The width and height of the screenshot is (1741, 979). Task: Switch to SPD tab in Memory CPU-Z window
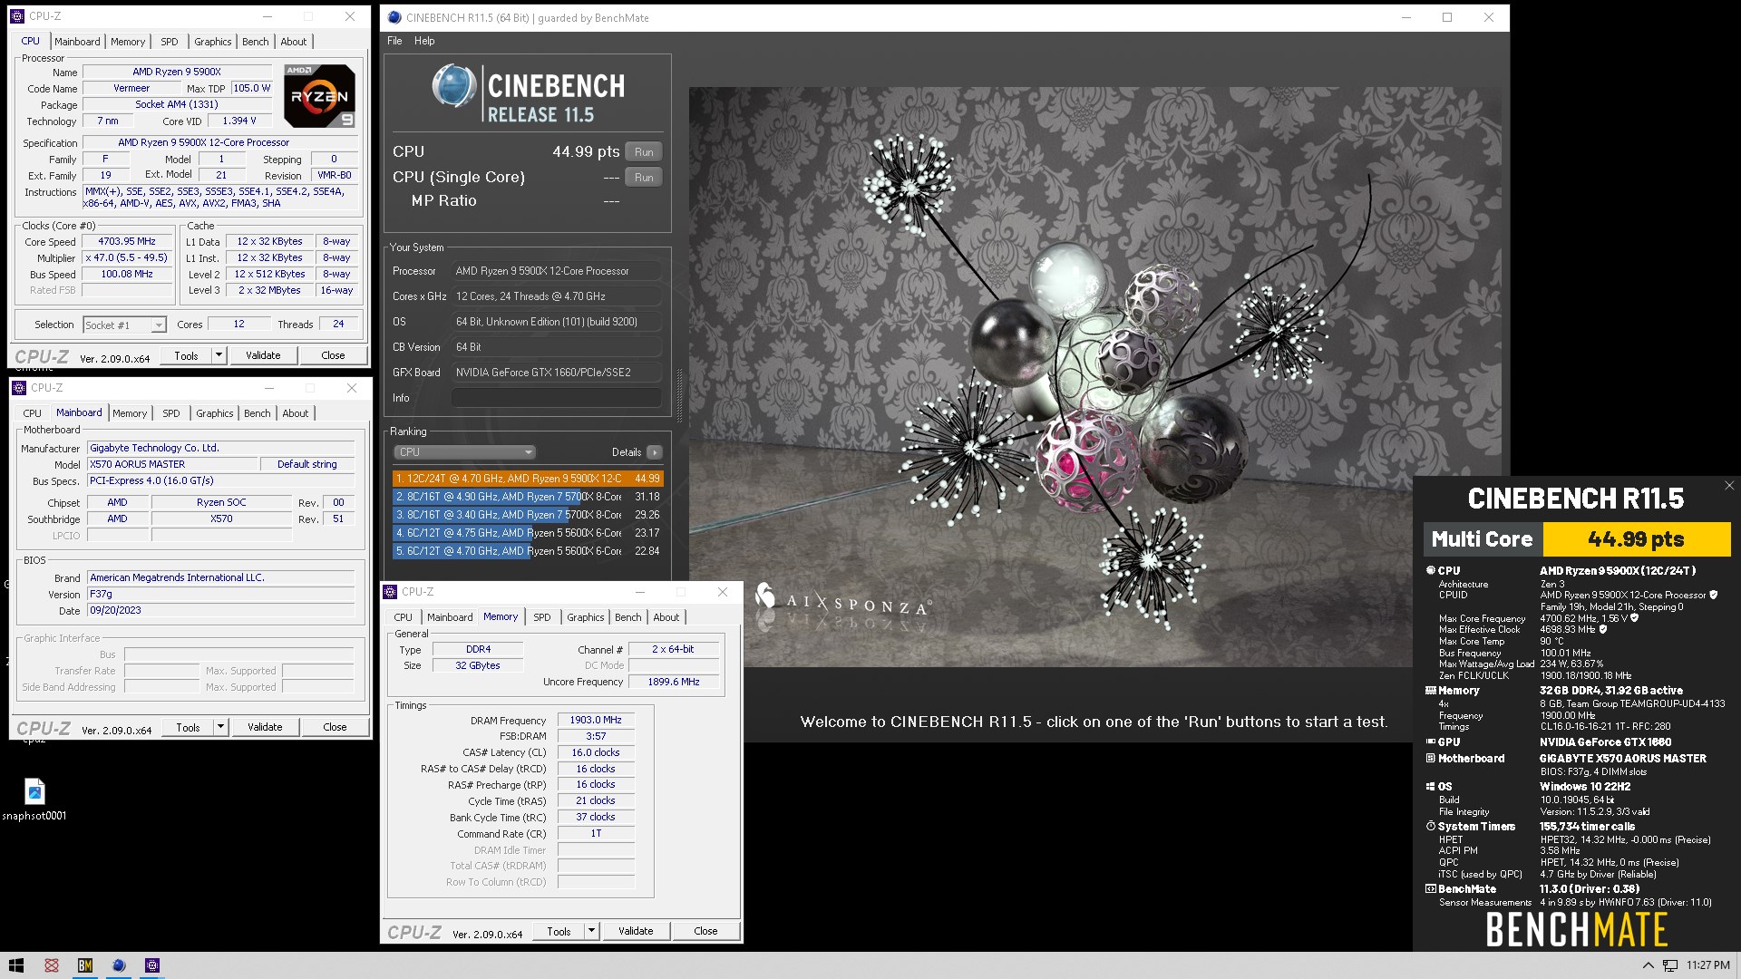tap(542, 617)
